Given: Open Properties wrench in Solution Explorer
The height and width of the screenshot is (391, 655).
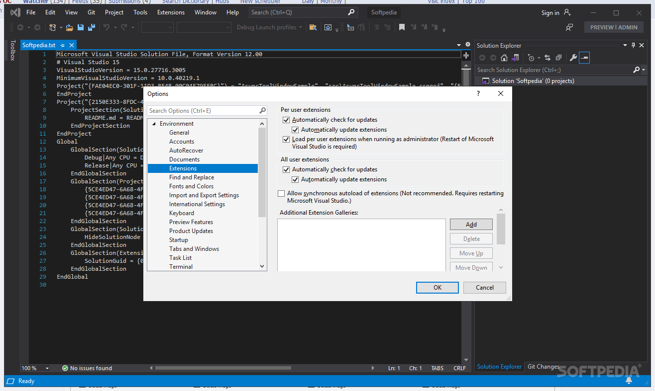Looking at the screenshot, I should (x=573, y=58).
